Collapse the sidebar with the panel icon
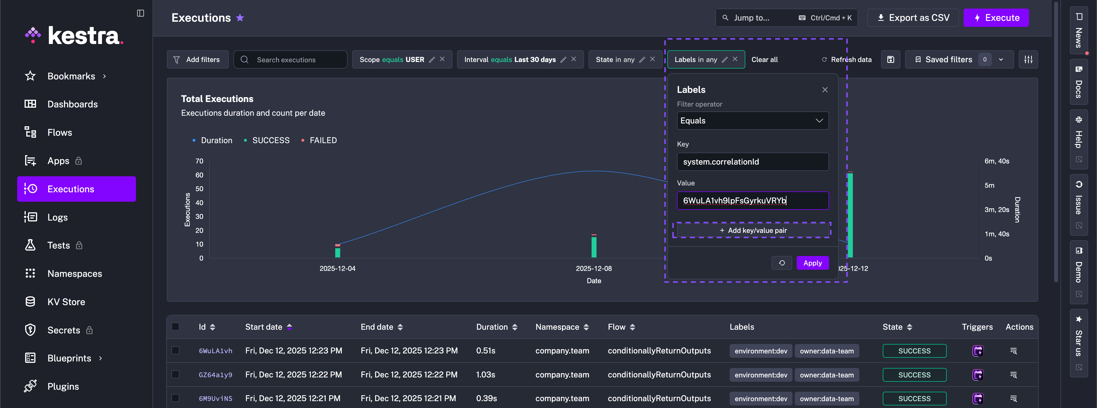 point(141,13)
